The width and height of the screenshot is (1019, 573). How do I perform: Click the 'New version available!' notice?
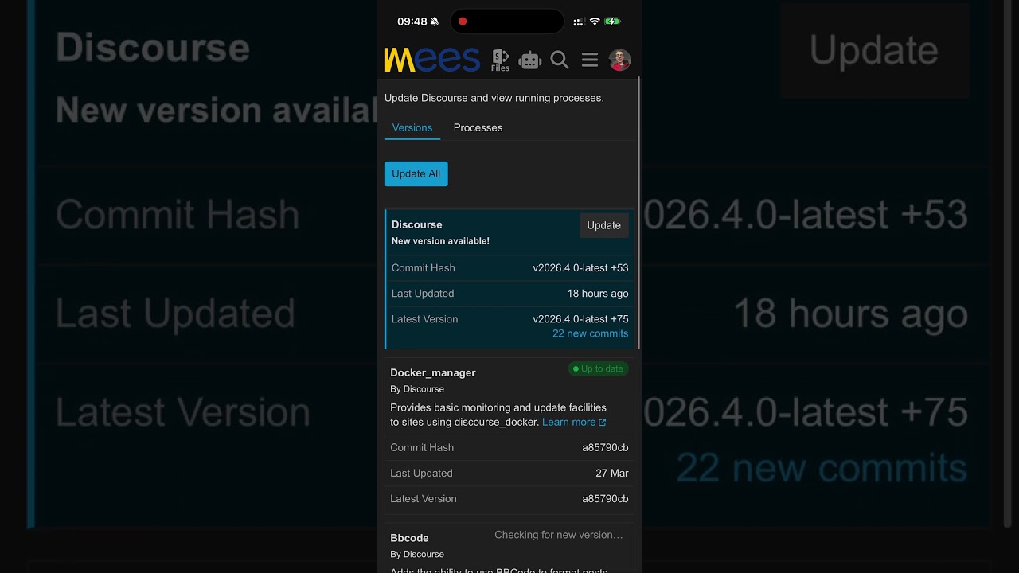(440, 240)
